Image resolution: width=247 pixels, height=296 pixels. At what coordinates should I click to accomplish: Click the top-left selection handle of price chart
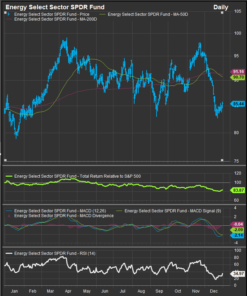pos(5,13)
